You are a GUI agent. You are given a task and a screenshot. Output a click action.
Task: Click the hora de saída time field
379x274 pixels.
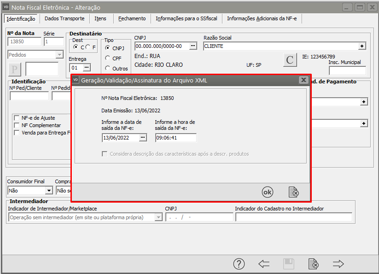(175, 138)
